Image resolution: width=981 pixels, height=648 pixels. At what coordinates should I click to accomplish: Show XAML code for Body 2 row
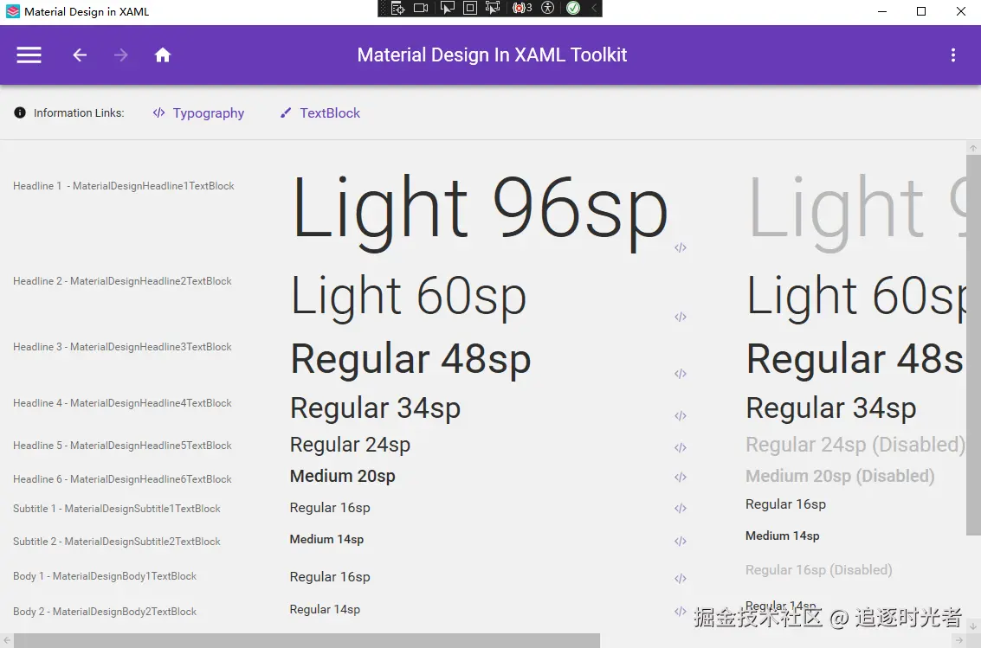681,612
